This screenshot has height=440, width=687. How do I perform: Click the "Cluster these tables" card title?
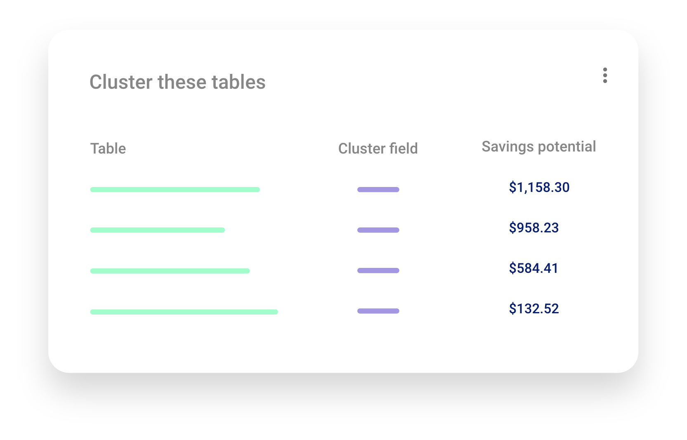tap(177, 82)
